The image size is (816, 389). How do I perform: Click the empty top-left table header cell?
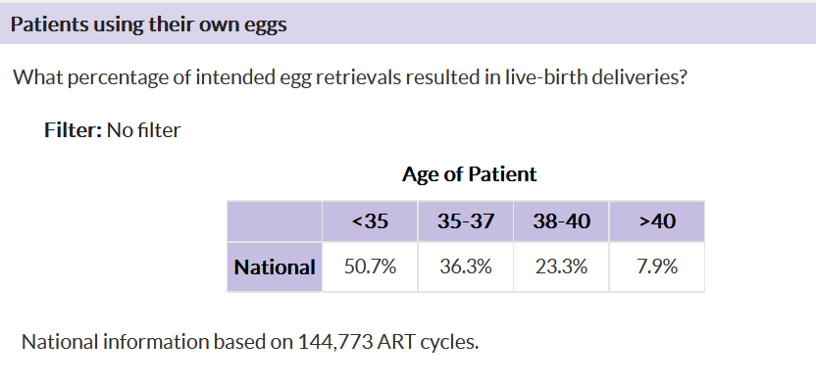coord(275,221)
